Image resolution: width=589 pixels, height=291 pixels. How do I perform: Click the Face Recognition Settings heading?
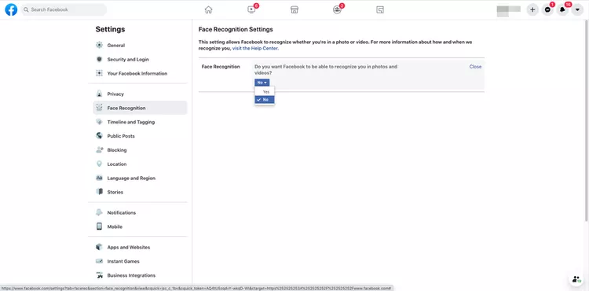point(236,29)
